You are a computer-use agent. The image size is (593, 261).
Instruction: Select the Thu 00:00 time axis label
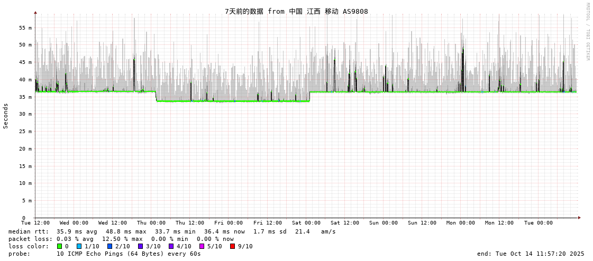[x=151, y=223]
